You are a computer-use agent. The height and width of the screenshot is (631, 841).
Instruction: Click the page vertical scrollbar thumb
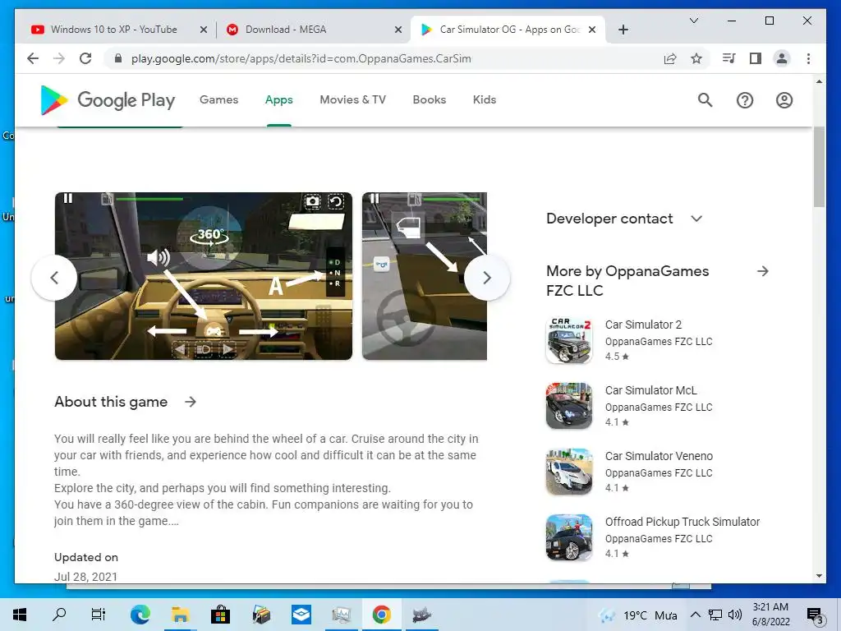tap(819, 167)
